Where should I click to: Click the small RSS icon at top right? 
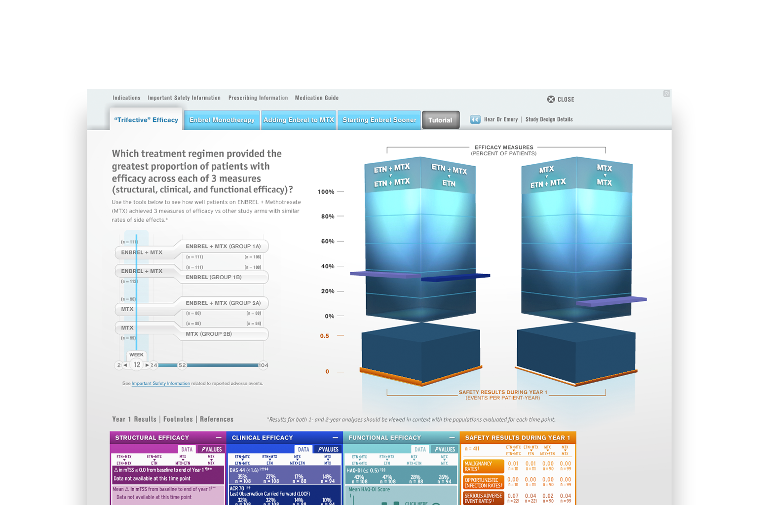point(667,94)
